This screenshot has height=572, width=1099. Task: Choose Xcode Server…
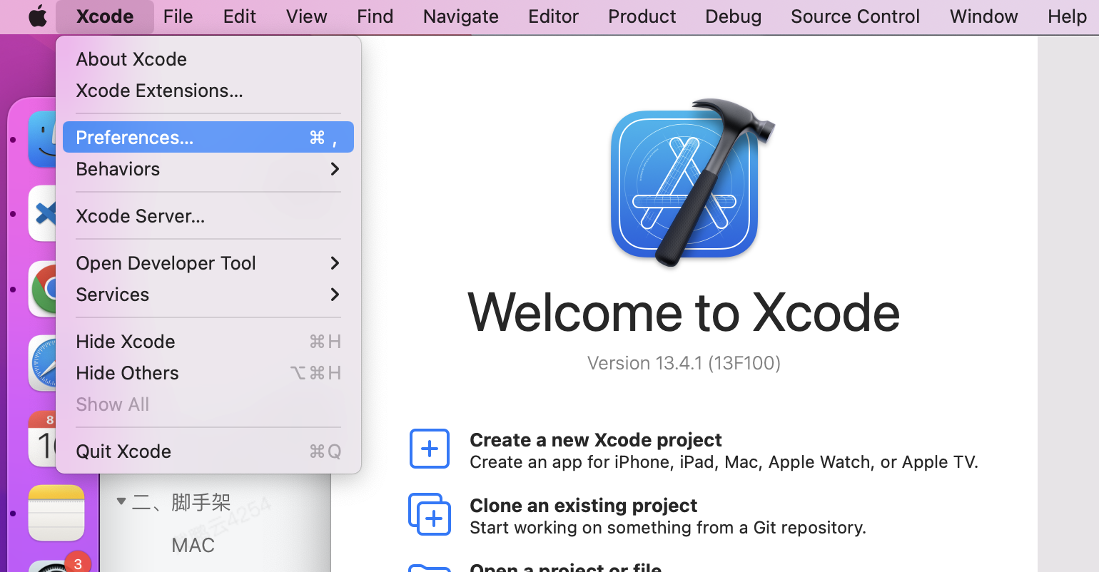[x=208, y=216]
